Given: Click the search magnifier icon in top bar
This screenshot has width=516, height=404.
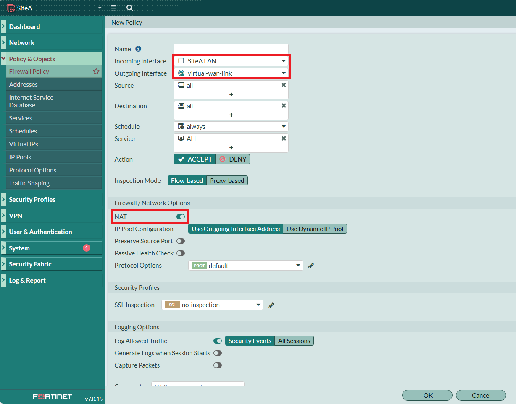Looking at the screenshot, I should point(129,8).
